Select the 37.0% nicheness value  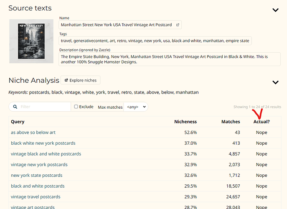190,143
